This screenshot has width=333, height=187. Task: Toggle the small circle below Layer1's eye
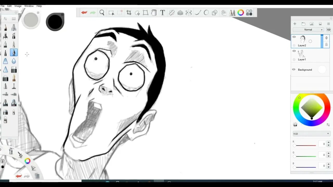[x=294, y=59]
